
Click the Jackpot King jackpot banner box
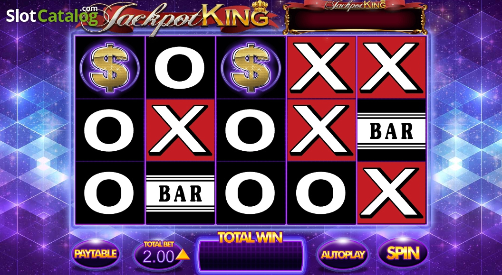tap(355, 18)
